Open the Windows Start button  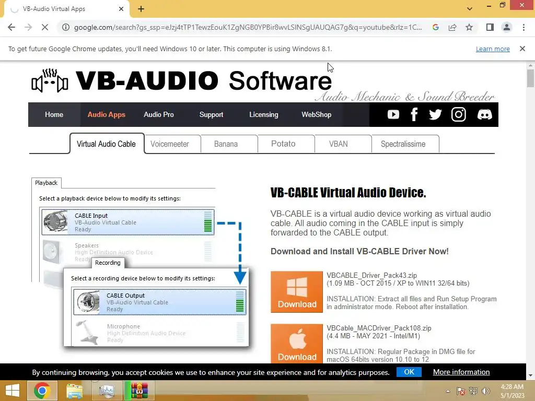pos(13,391)
